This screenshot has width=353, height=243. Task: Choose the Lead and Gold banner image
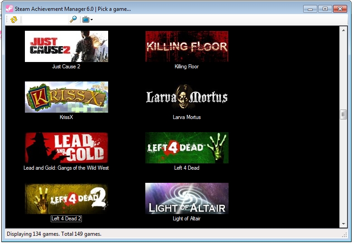coord(67,148)
